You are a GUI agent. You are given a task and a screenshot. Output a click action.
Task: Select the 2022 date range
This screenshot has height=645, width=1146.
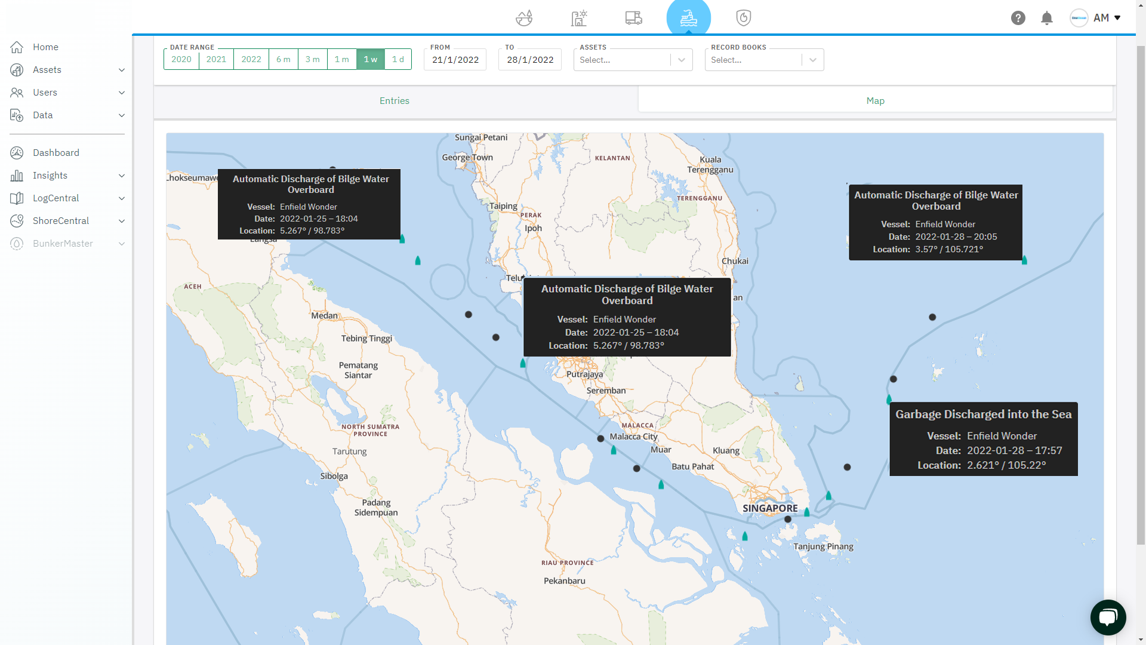[x=251, y=59]
